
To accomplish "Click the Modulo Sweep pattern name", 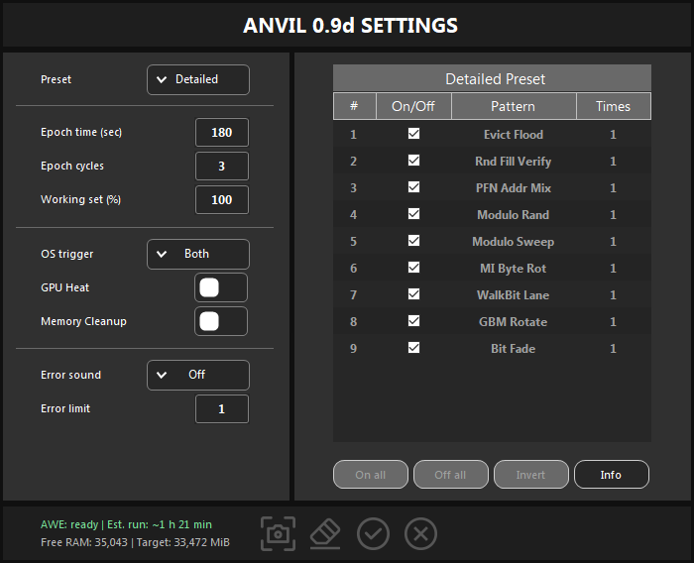I will (x=514, y=242).
